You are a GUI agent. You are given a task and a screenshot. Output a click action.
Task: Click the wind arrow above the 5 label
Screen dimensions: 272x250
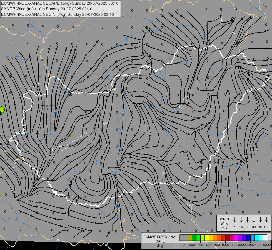tap(234, 220)
